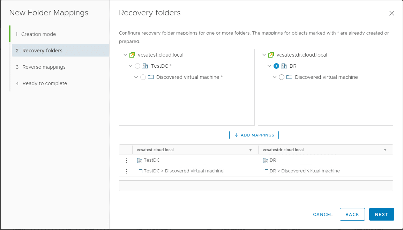The image size is (403, 230).
Task: Select the Discovered virtual machine radio button
Action: coord(143,77)
